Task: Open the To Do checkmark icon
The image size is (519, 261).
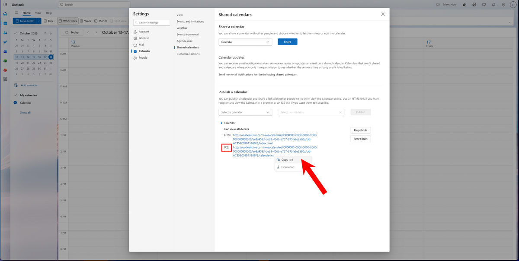Action: pyautogui.click(x=5, y=42)
